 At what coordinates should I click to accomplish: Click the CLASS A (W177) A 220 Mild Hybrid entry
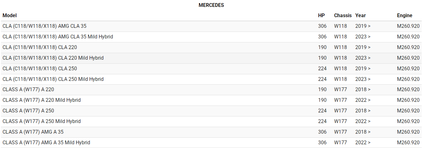41,100
